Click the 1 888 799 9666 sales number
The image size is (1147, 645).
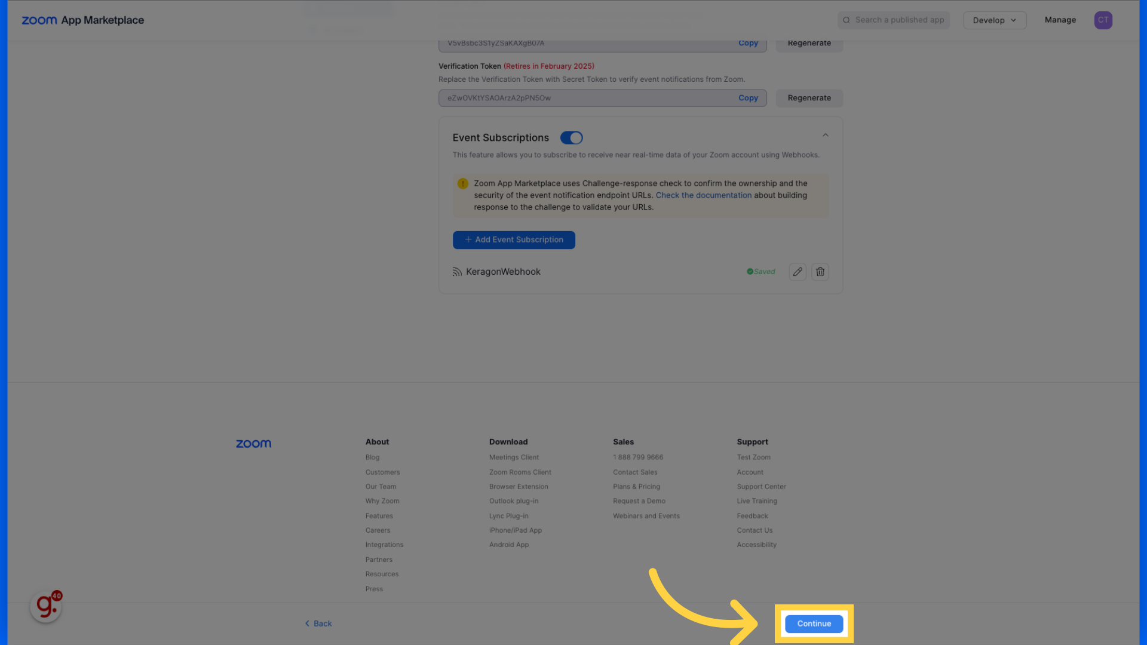pyautogui.click(x=638, y=457)
